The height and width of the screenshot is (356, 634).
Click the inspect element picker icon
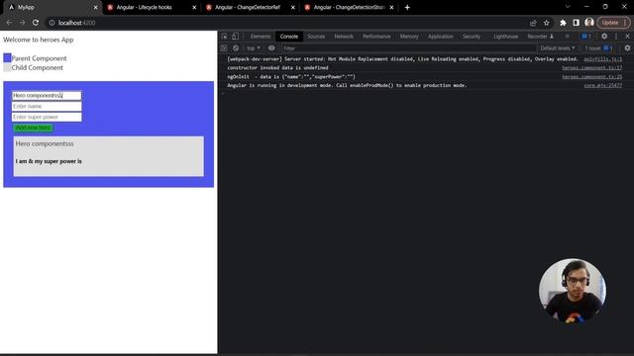[225, 37]
